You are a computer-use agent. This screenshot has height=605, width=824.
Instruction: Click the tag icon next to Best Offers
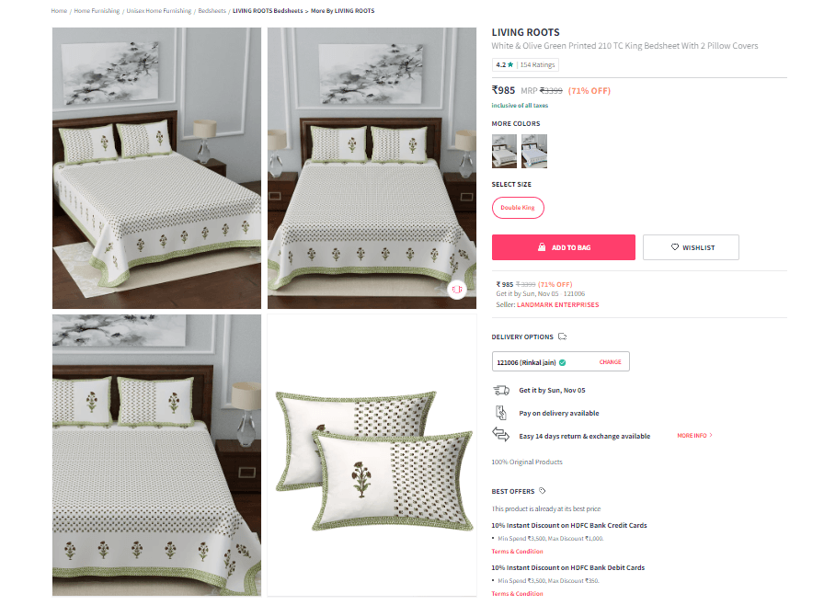click(543, 491)
